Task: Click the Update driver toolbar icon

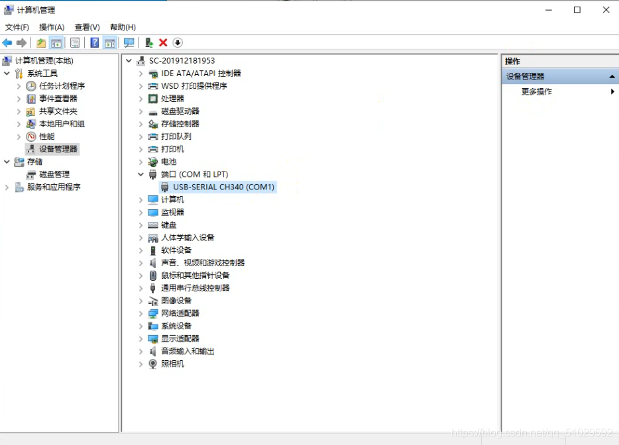Action: tap(149, 42)
